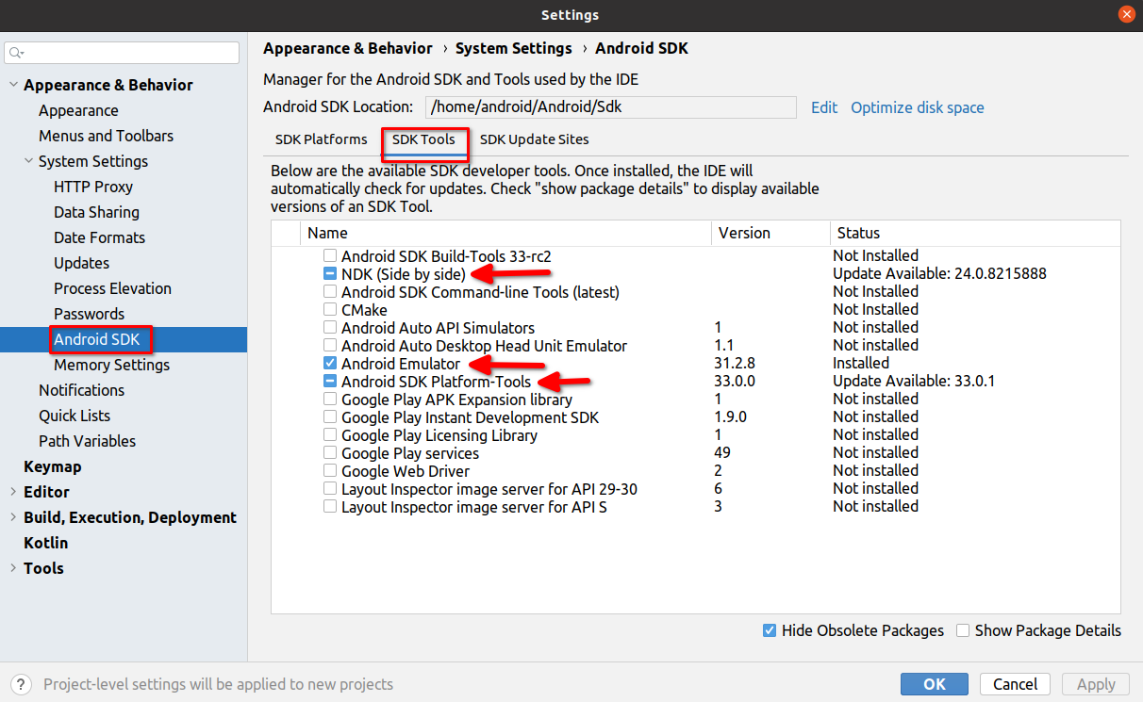Click the OK button
1143x702 pixels.
pos(935,685)
